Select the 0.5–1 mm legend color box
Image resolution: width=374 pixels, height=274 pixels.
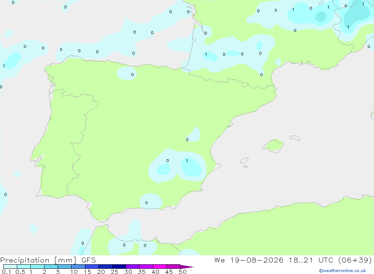click(x=24, y=267)
